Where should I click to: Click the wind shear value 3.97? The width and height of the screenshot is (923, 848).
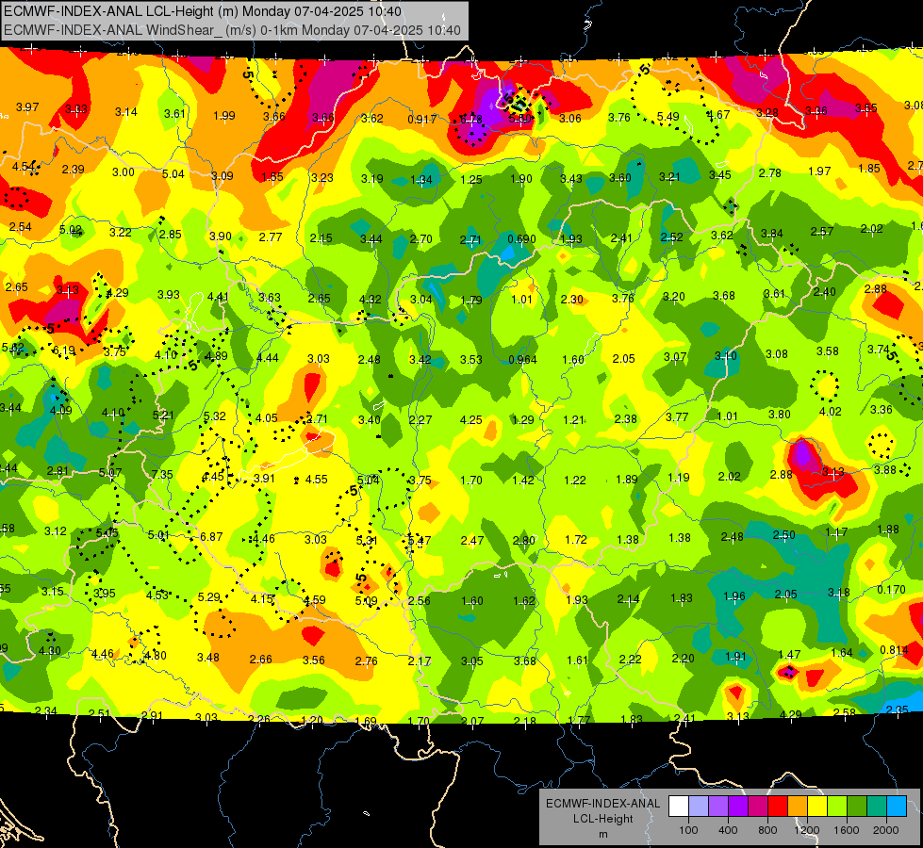[27, 107]
